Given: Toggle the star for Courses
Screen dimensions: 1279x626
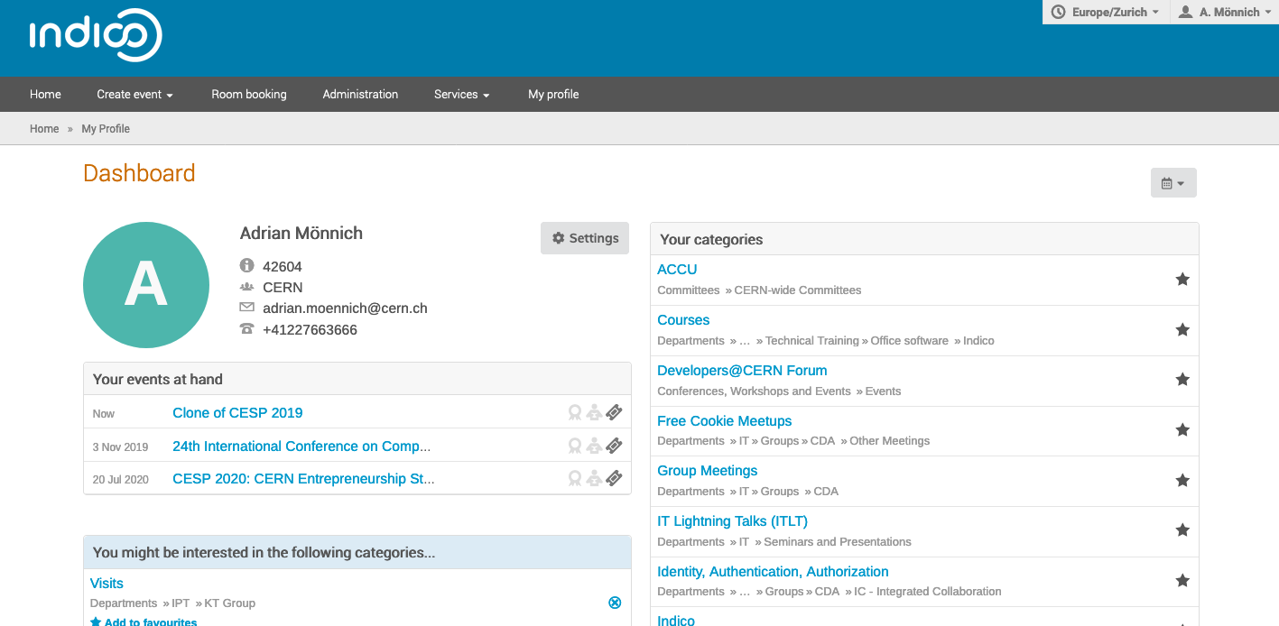Looking at the screenshot, I should (x=1182, y=330).
